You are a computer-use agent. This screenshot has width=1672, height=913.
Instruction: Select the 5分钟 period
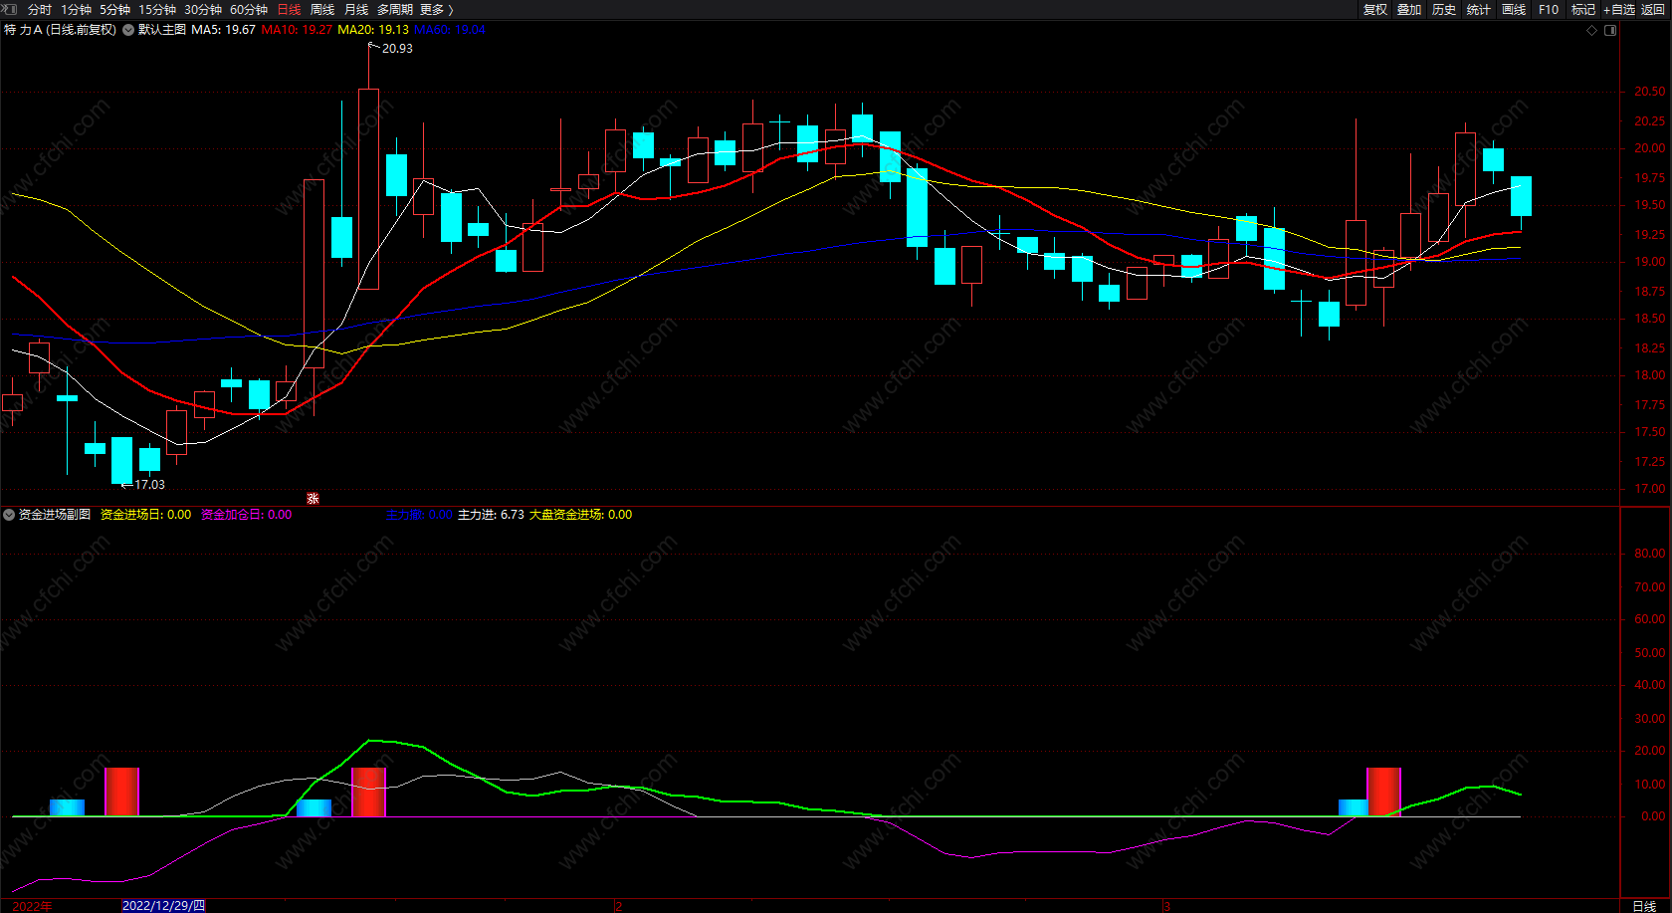(114, 10)
